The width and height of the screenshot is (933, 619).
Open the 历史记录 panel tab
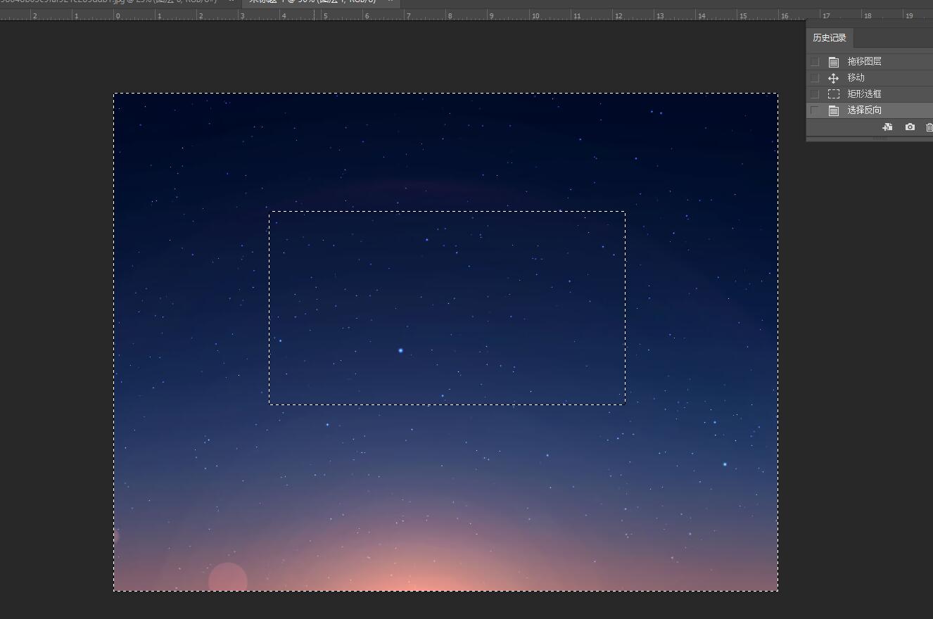pos(830,38)
